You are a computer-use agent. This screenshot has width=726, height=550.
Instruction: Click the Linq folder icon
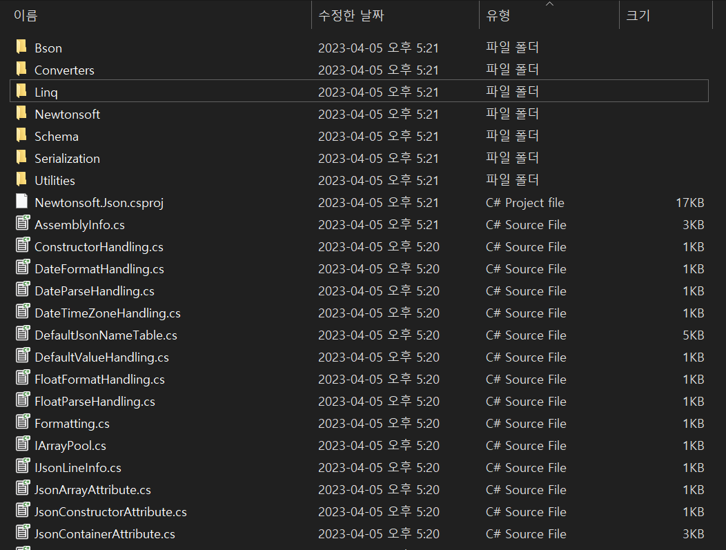coord(21,91)
